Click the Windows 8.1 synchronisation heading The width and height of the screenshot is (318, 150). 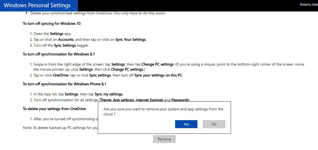pos(59,54)
